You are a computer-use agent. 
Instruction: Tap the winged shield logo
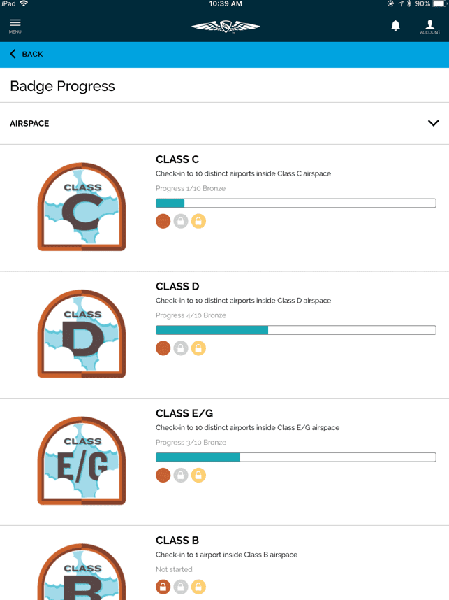(x=226, y=27)
